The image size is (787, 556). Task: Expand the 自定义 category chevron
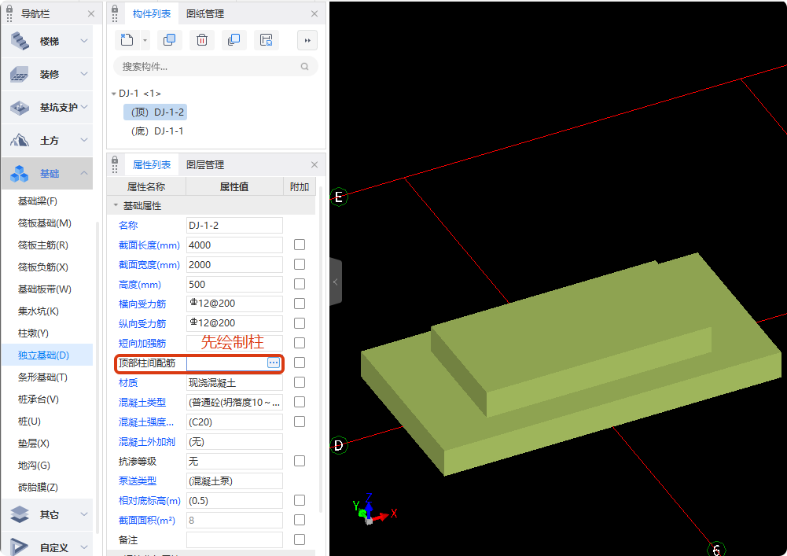84,547
